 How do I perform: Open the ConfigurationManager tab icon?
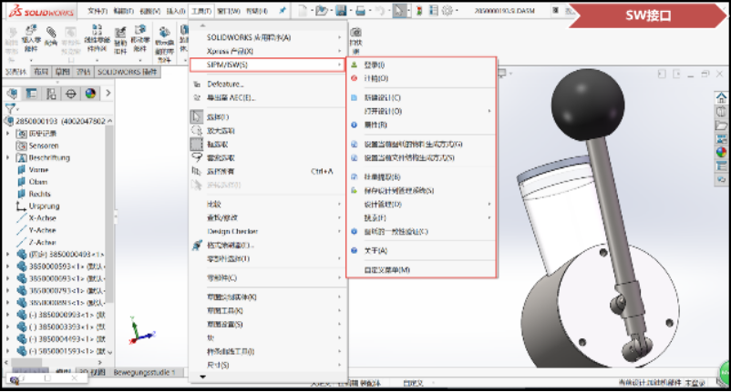point(51,94)
